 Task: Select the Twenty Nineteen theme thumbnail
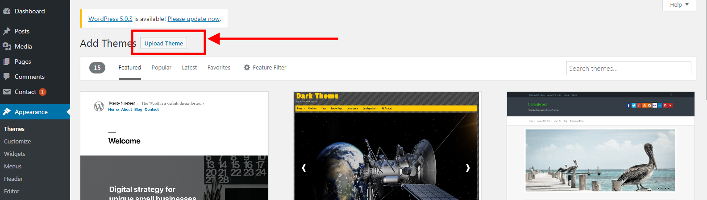click(x=175, y=146)
